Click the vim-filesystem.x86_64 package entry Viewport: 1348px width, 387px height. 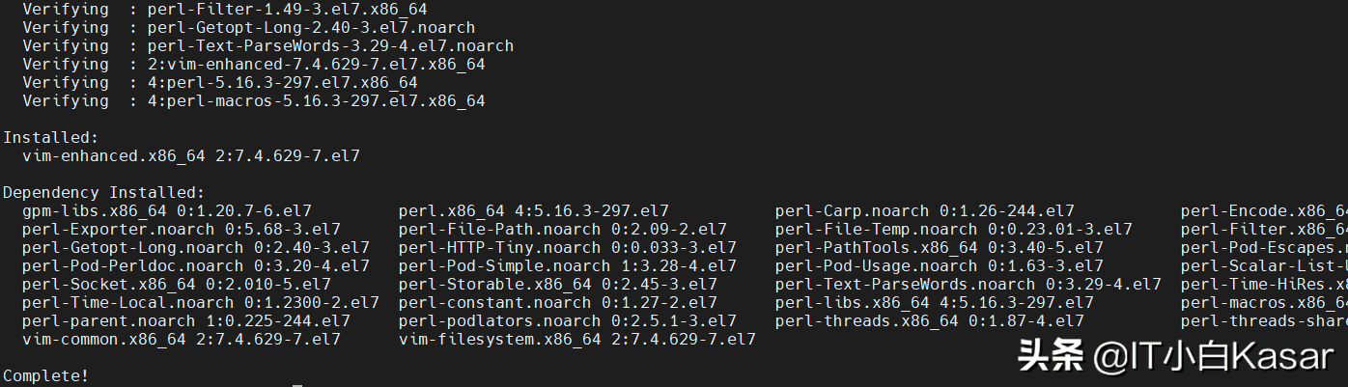point(576,339)
